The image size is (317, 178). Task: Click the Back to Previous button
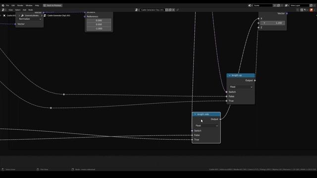pyautogui.click(x=53, y=5)
